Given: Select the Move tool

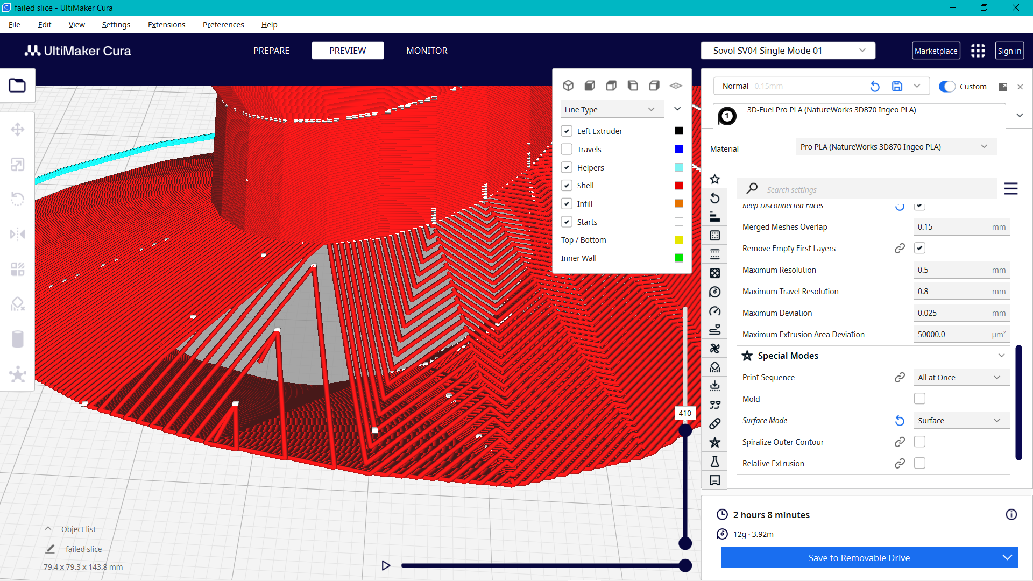Looking at the screenshot, I should pyautogui.click(x=18, y=129).
